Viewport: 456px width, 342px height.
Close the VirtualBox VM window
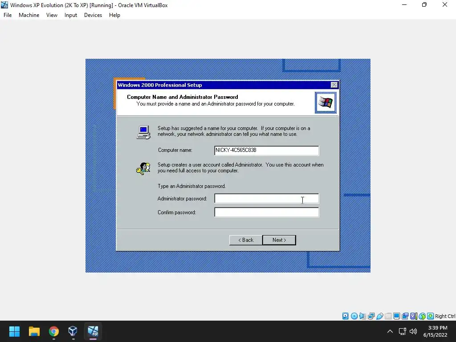[x=445, y=4]
